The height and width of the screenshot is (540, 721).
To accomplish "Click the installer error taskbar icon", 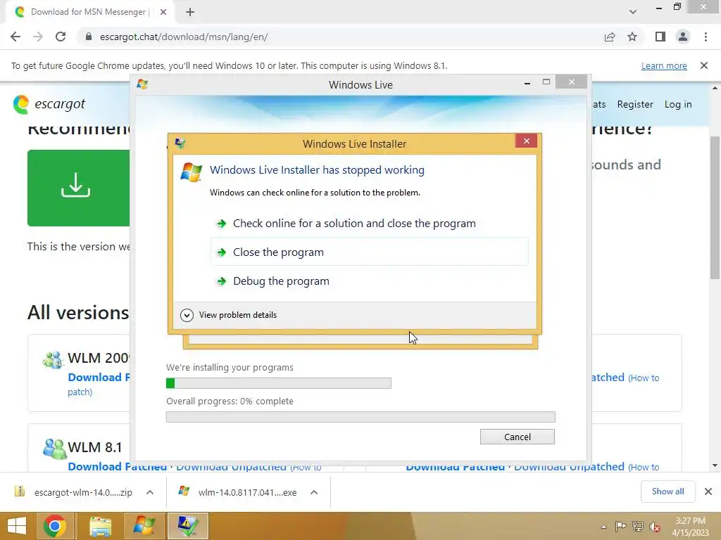I will 187,526.
